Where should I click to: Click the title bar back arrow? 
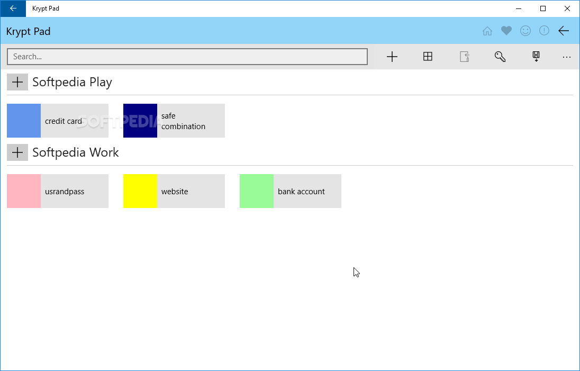tap(13, 8)
